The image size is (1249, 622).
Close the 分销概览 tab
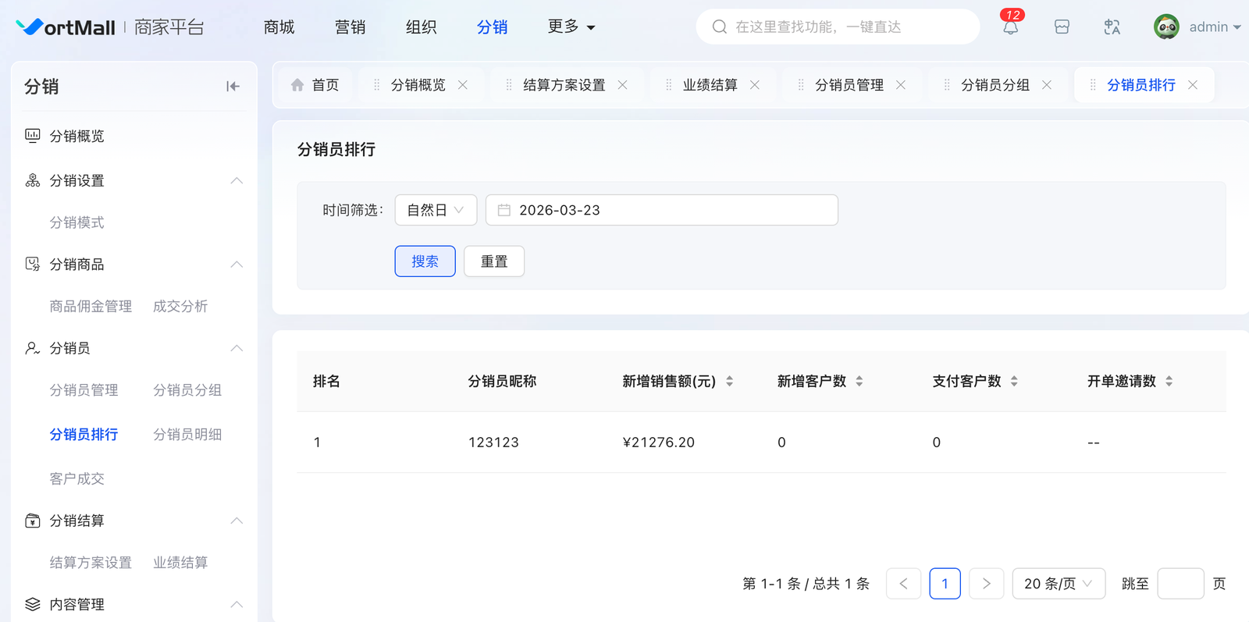click(x=463, y=85)
